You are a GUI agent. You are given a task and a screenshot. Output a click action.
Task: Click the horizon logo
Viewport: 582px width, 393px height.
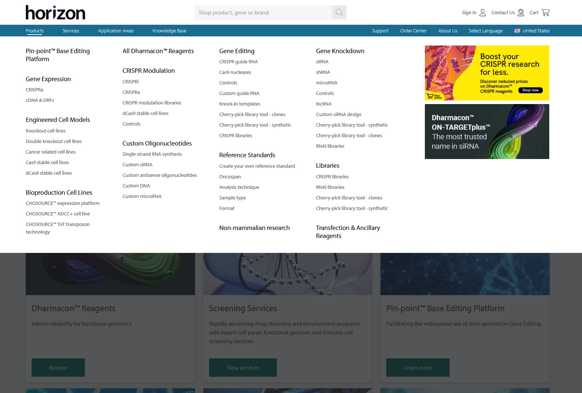[55, 12]
